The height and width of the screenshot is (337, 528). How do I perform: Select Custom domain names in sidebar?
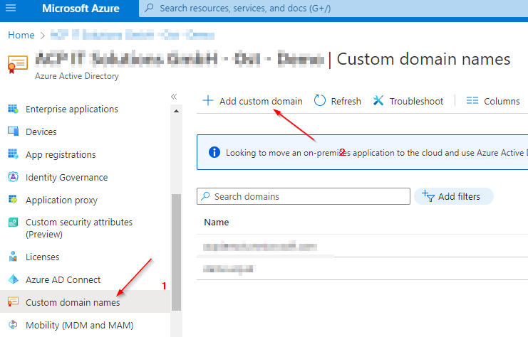coord(73,302)
